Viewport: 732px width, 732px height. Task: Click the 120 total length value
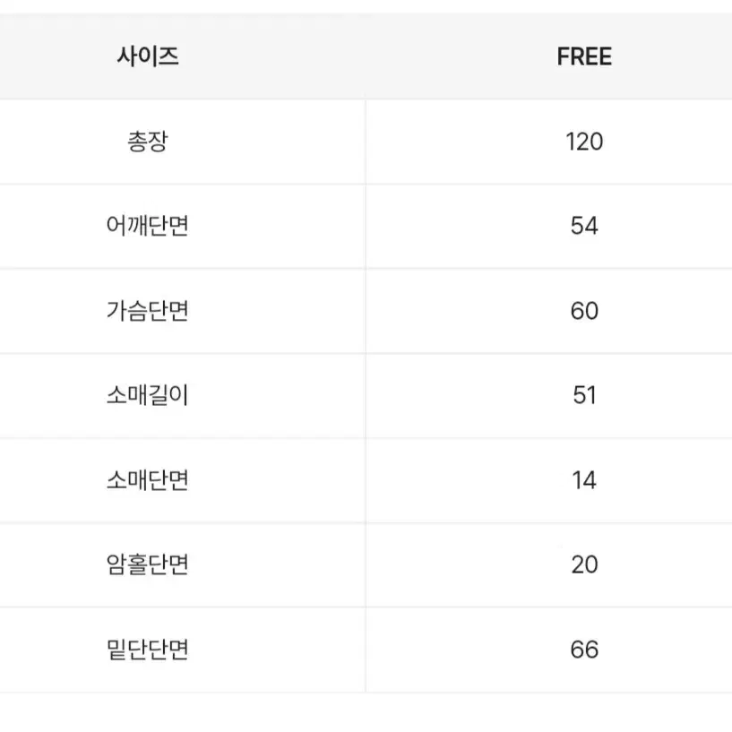click(584, 142)
